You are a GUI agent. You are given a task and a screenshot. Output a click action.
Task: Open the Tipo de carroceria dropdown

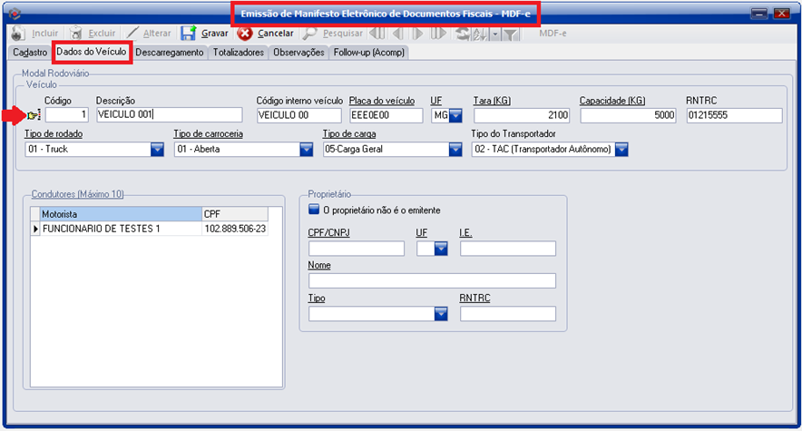(306, 149)
